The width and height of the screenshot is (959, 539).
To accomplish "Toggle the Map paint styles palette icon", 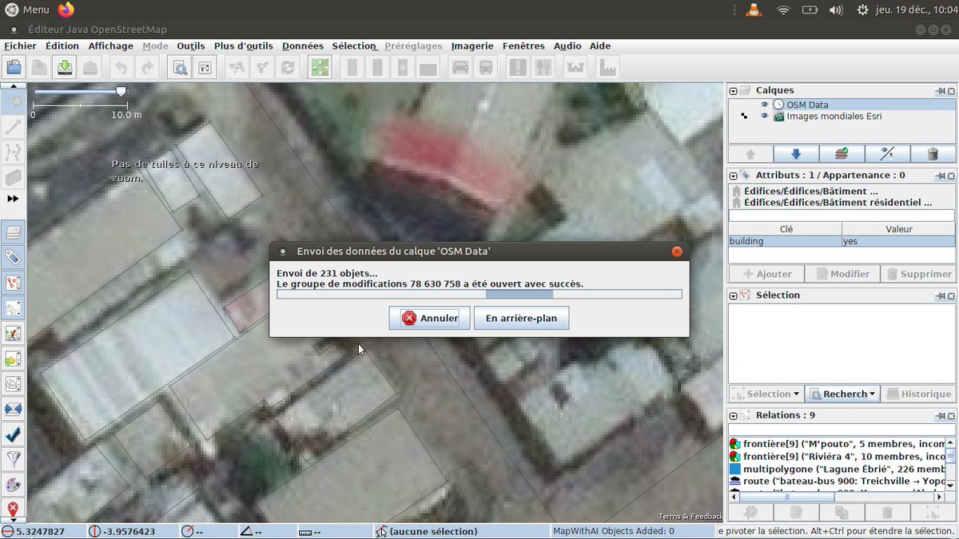I will point(13,485).
